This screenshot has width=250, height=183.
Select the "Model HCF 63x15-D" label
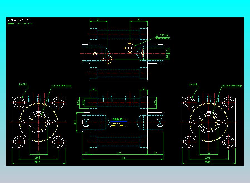pyautogui.click(x=20, y=24)
